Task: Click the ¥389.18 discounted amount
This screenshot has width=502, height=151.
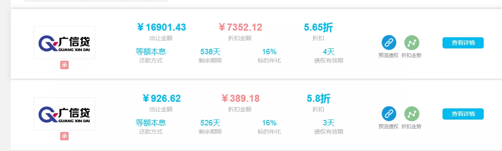Action: coord(240,98)
